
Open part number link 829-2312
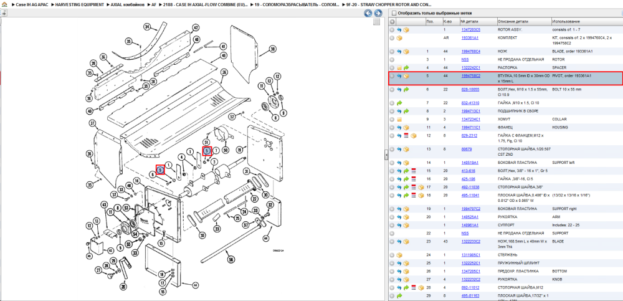[x=469, y=136]
